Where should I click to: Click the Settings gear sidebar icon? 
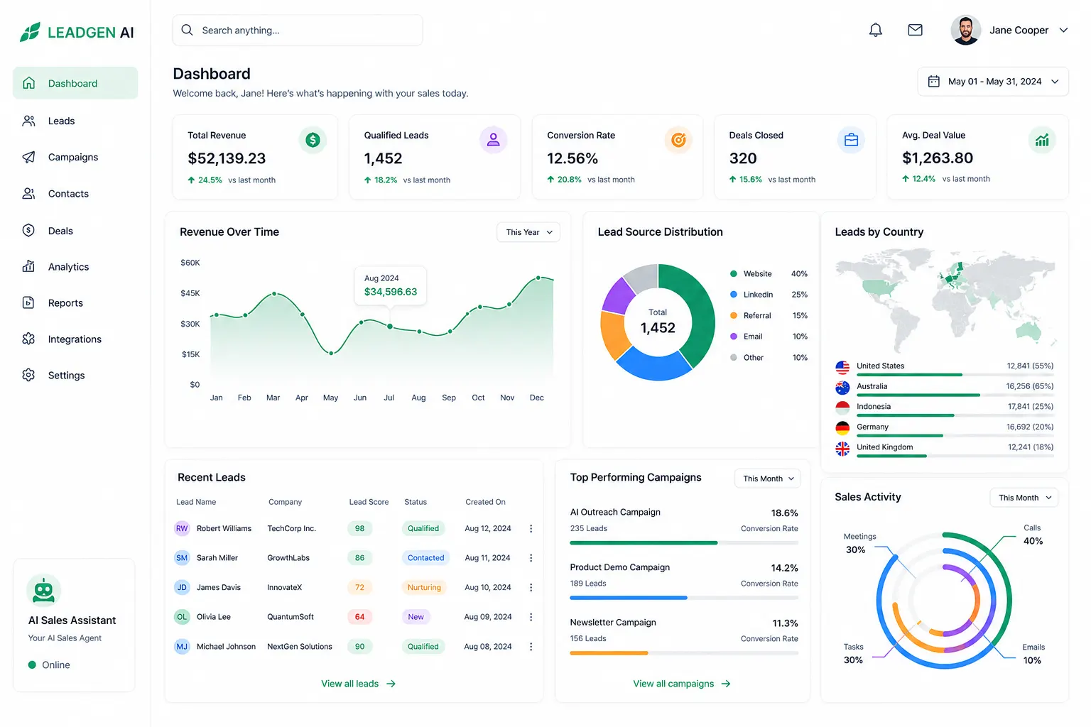28,375
